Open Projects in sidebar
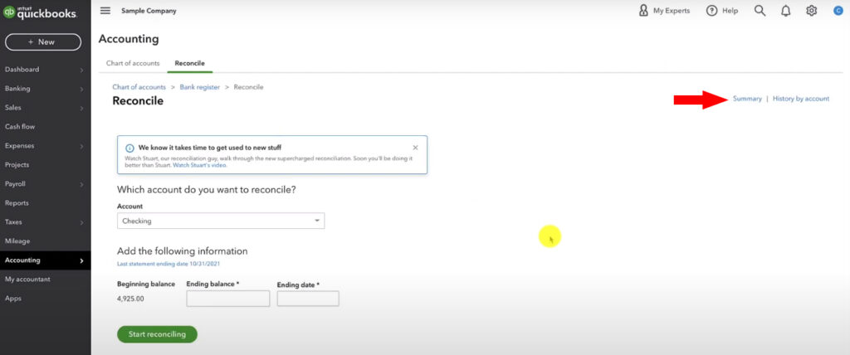The width and height of the screenshot is (850, 355). (x=17, y=165)
